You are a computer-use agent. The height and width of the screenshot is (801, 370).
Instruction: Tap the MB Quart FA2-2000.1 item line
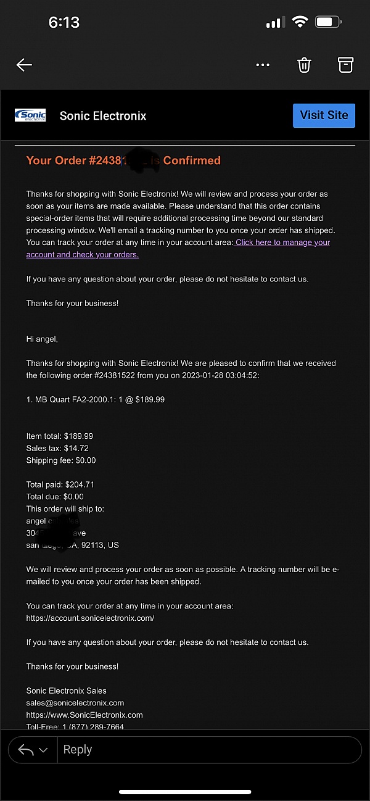click(x=96, y=399)
